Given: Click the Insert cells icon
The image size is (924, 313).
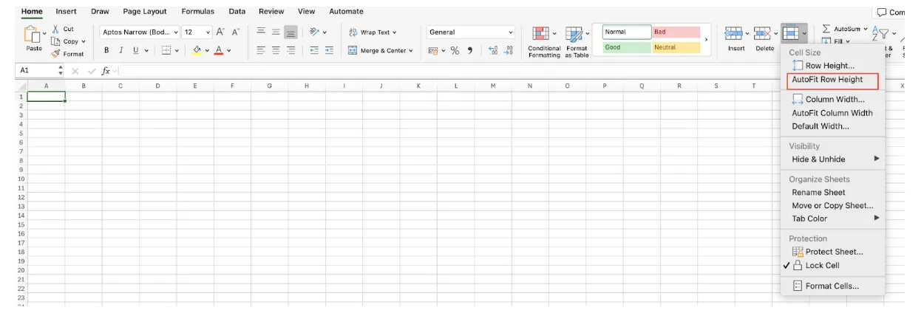Looking at the screenshot, I should point(733,34).
